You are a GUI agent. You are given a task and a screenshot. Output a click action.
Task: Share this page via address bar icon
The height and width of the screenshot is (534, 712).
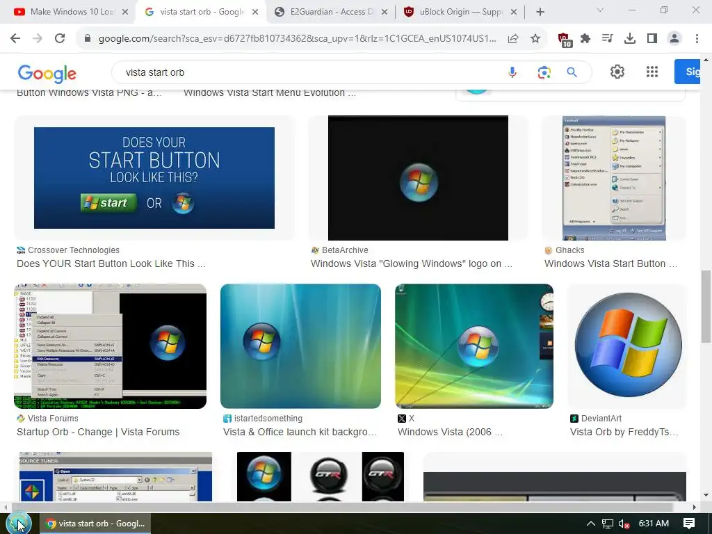click(513, 39)
